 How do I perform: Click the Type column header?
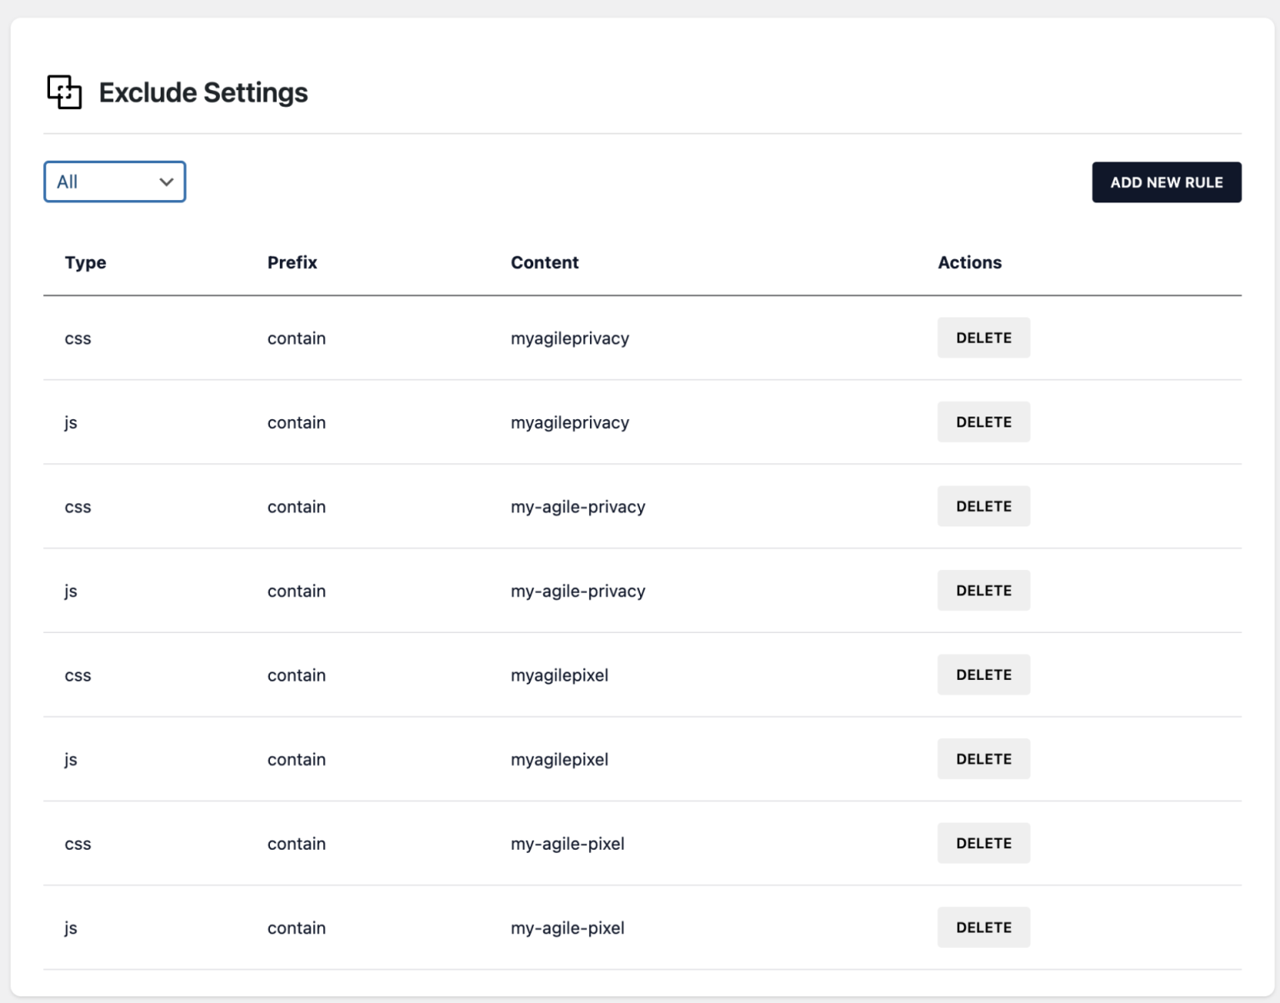pyautogui.click(x=85, y=262)
